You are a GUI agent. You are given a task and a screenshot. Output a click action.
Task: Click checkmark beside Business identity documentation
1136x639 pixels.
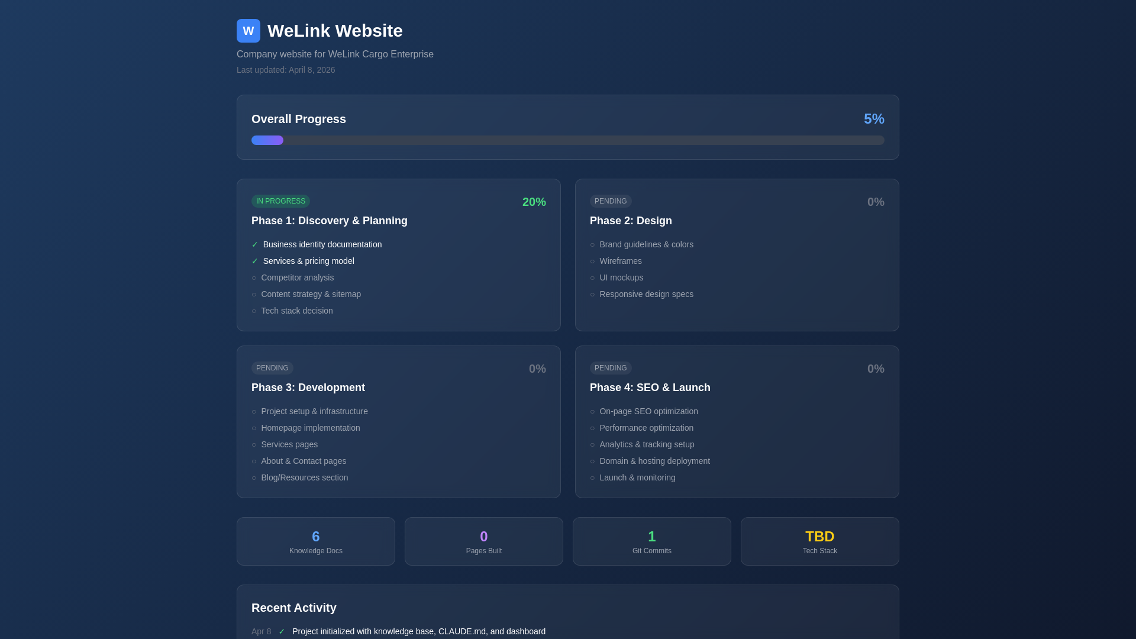coord(255,244)
